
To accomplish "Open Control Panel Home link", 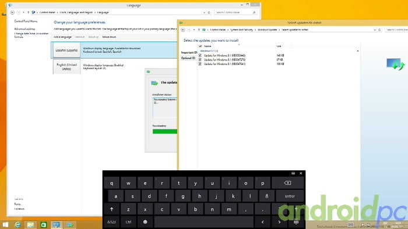I will [x=26, y=22].
